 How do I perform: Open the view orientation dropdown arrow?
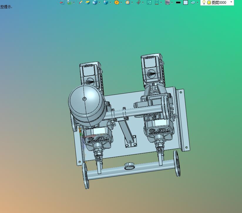(x=110, y=3)
